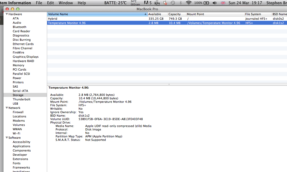Select Wi-Fi under Network
The image size is (287, 172).
[16, 133]
